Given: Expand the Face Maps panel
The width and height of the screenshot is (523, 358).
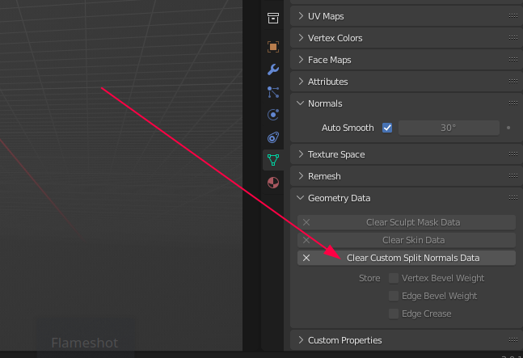Looking at the screenshot, I should [301, 60].
